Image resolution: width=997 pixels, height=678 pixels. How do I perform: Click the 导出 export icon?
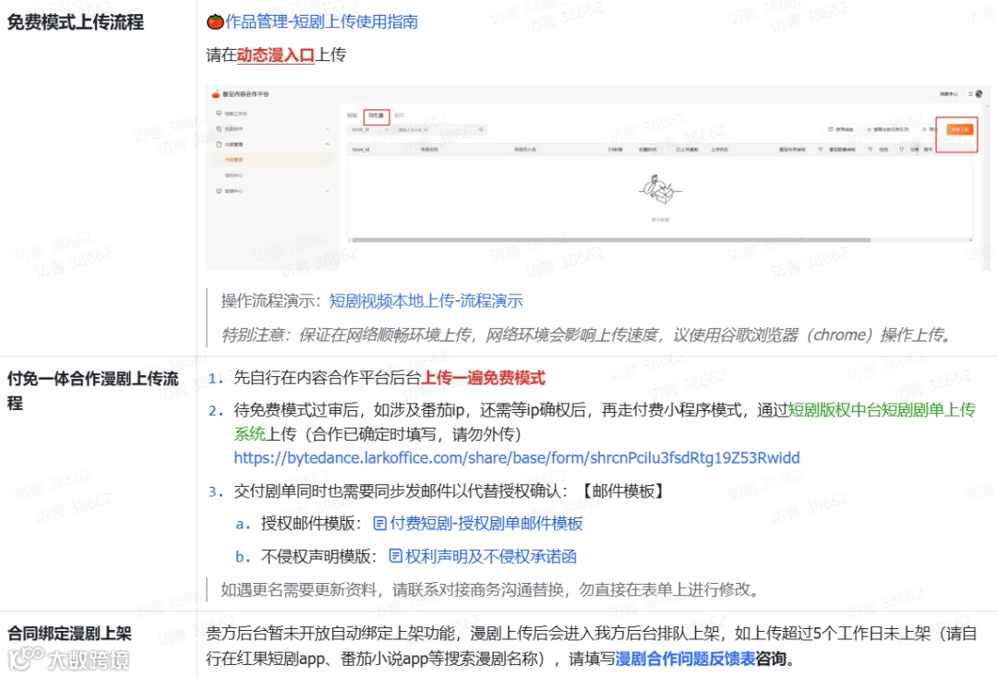coord(923,128)
